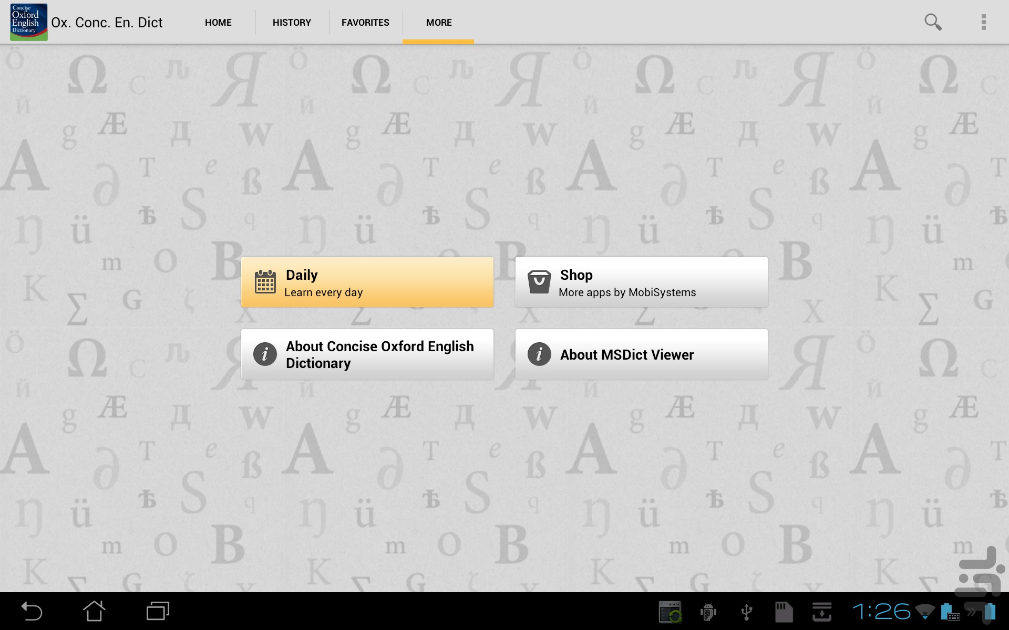The width and height of the screenshot is (1009, 630).
Task: Tap the Concise Oxford English Dictionary app logo
Action: point(29,22)
